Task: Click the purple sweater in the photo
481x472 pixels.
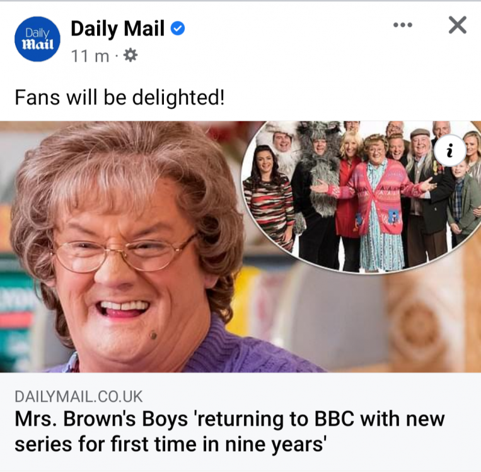Action: (245, 349)
